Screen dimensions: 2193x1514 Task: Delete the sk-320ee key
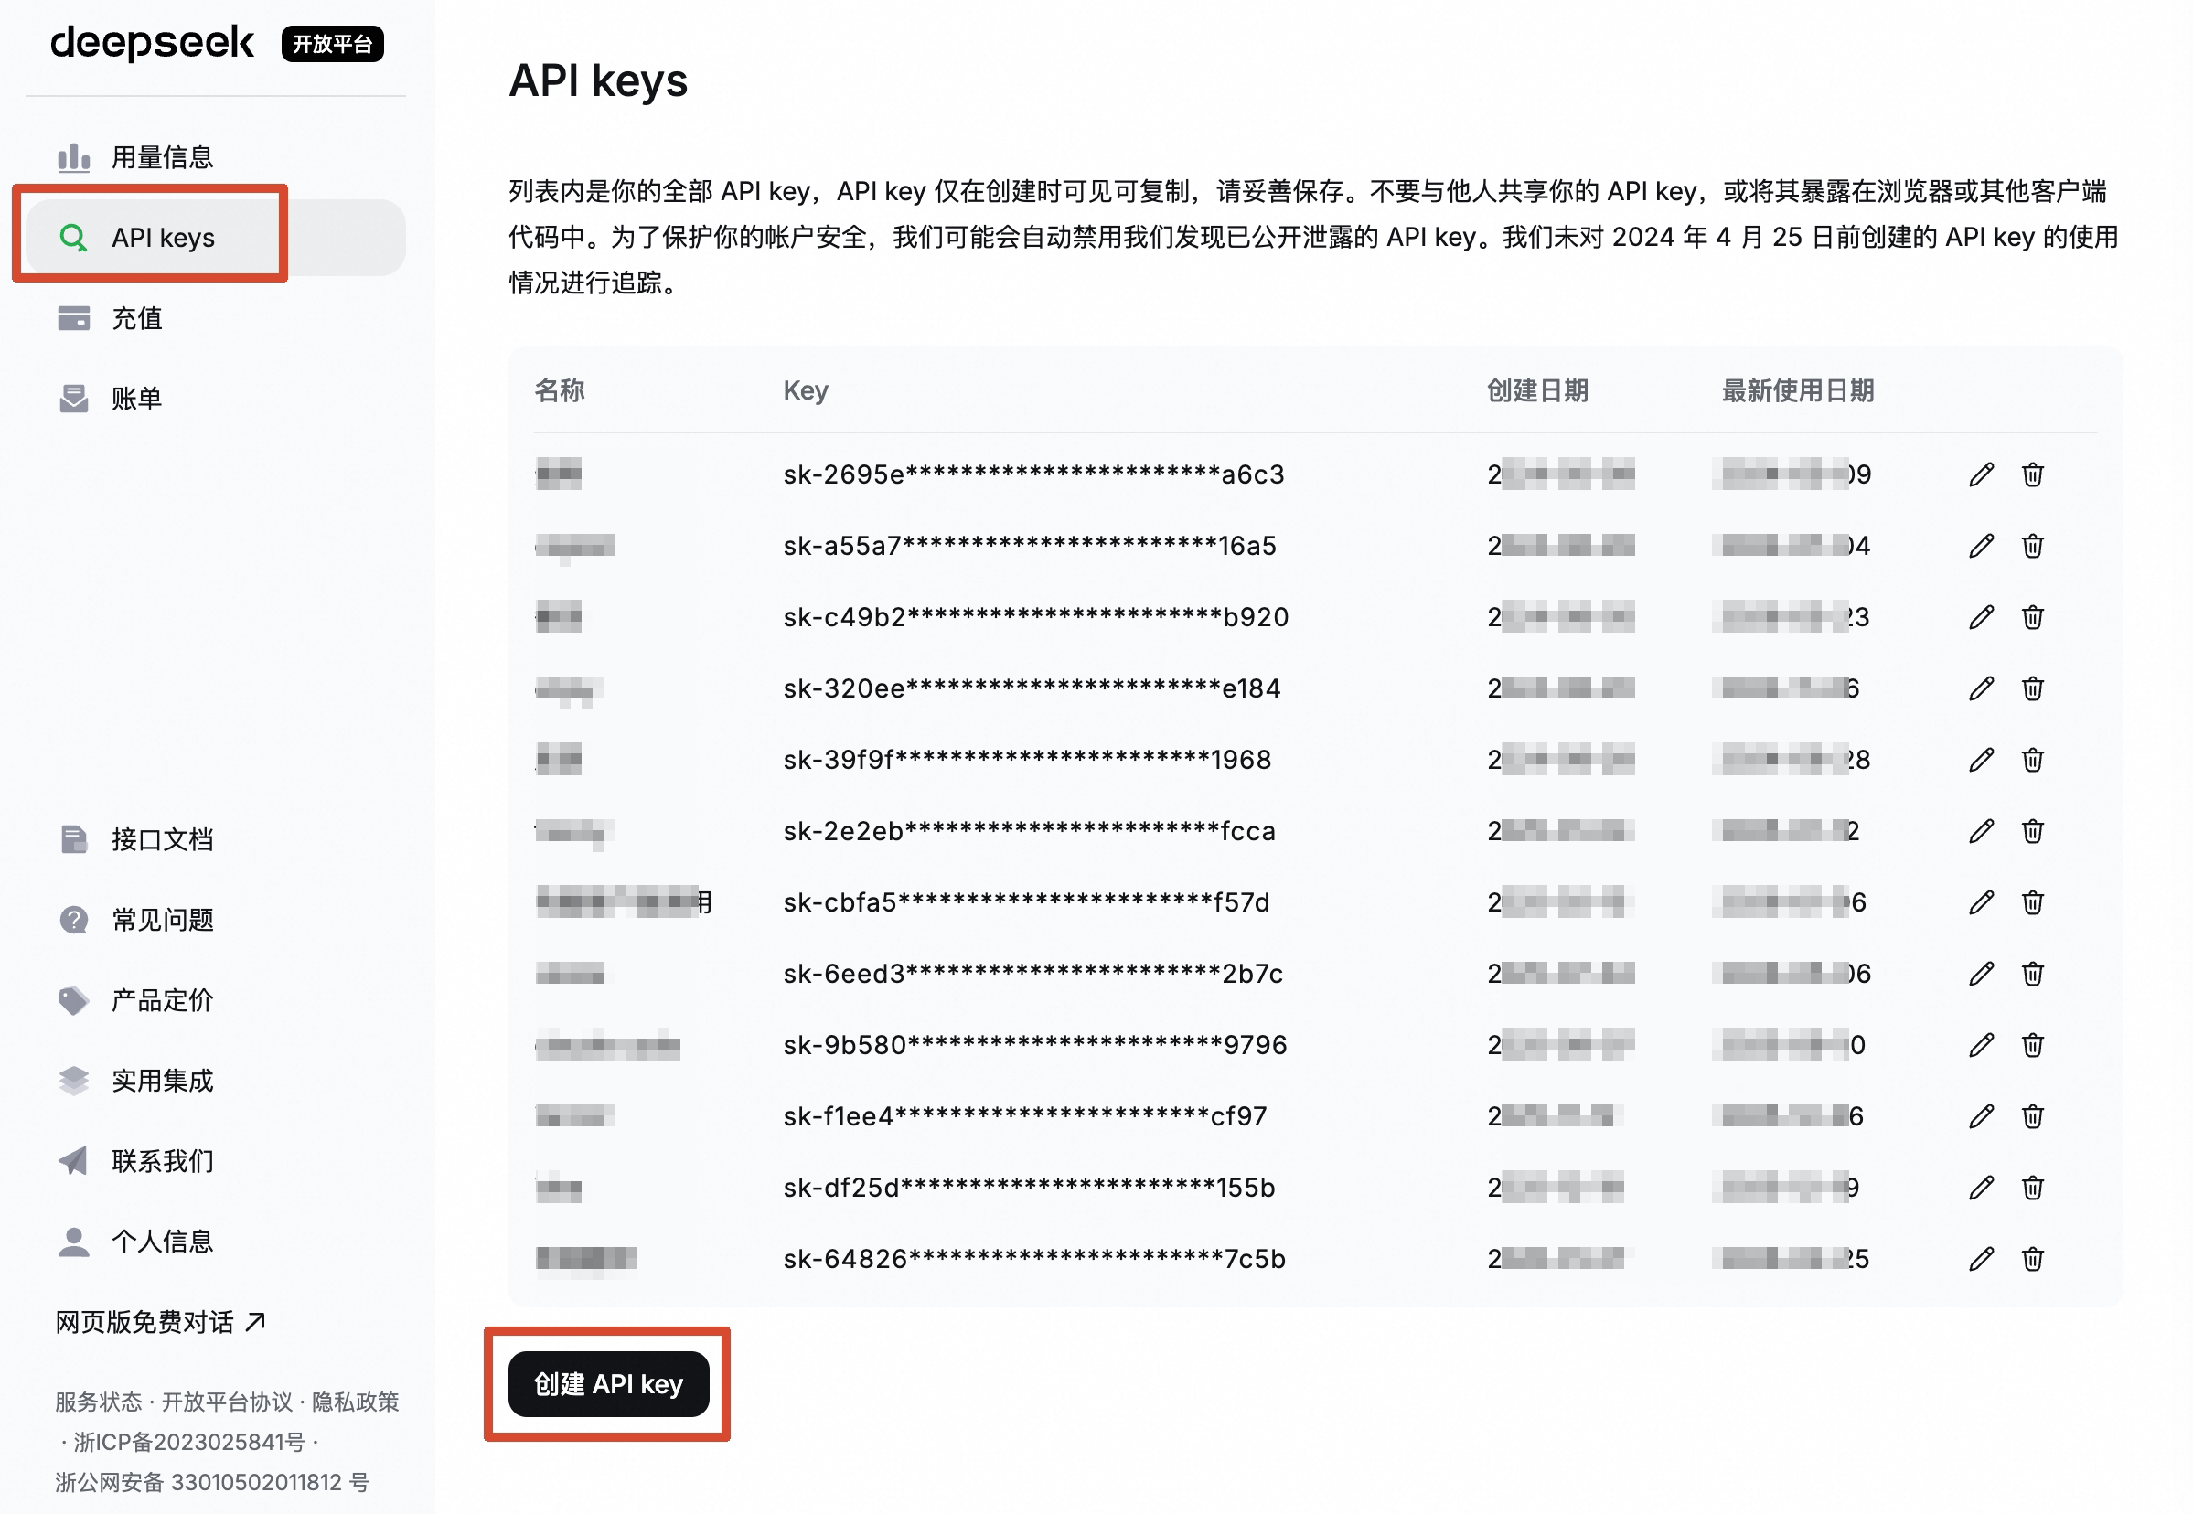[2032, 688]
